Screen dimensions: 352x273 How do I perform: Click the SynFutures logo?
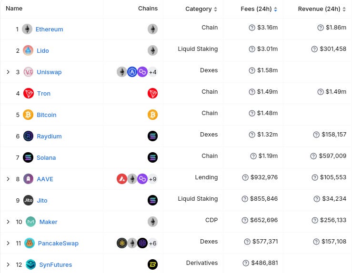coord(31,264)
